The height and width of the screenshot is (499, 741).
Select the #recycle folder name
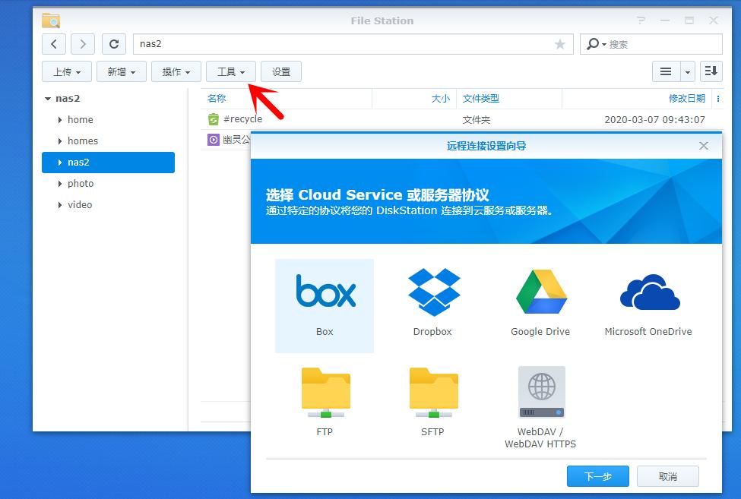pos(242,119)
